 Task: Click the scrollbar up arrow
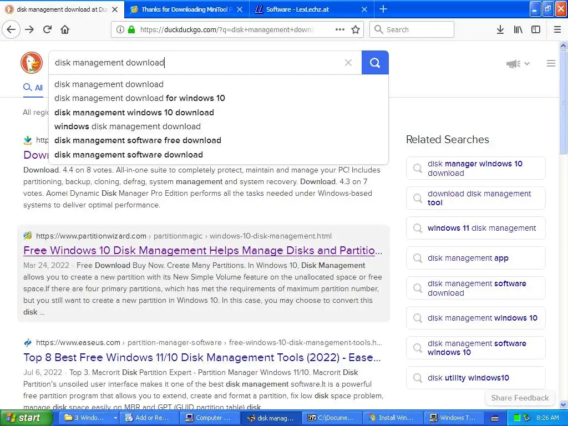coord(564,45)
